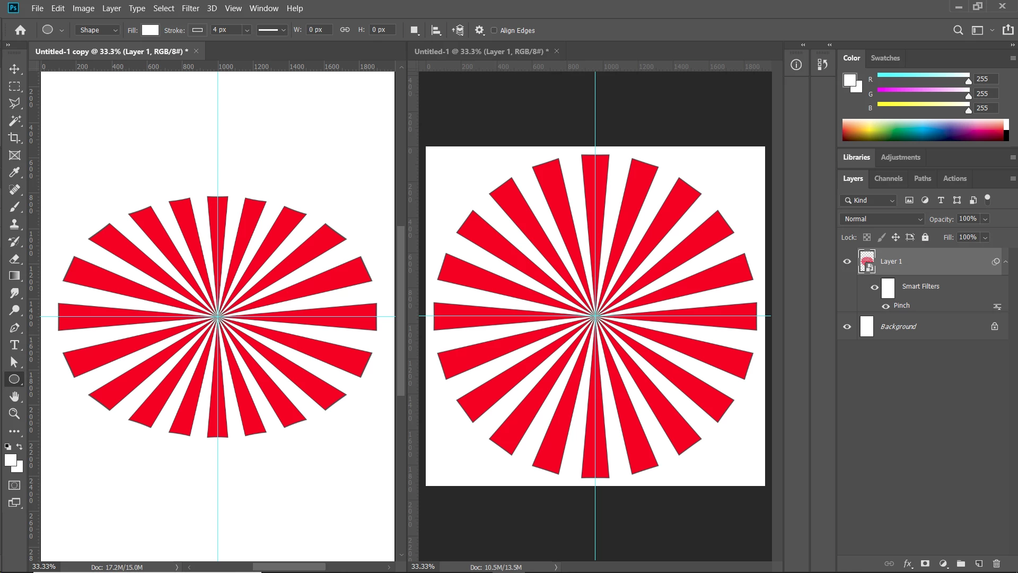1018x573 pixels.
Task: Select the Zoom tool
Action: [x=14, y=414]
